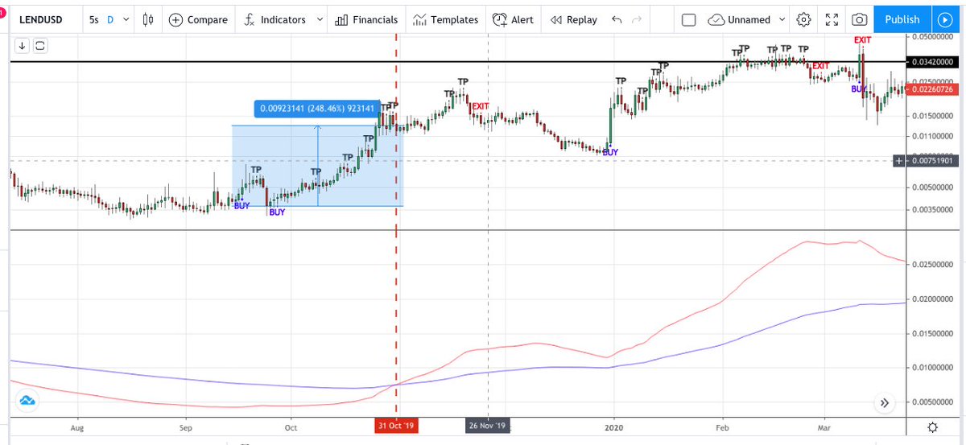Start bar Replay mode

tap(574, 19)
